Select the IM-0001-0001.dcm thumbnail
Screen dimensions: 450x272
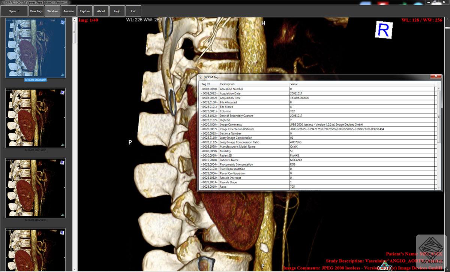point(35,117)
